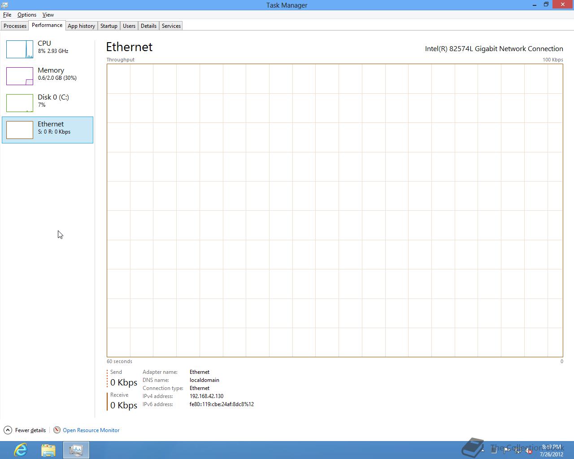The image size is (574, 459).
Task: Click the Fewer details label
Action: coord(30,430)
